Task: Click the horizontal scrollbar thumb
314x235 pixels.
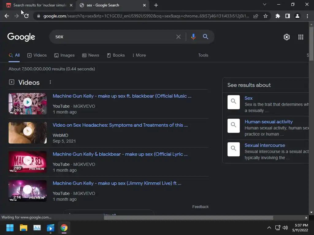Action: tap(189, 218)
